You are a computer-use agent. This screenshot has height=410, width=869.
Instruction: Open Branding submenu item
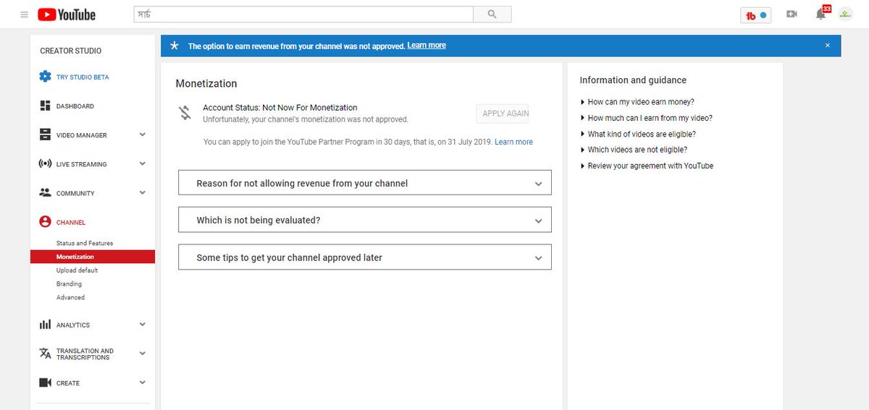coord(69,284)
